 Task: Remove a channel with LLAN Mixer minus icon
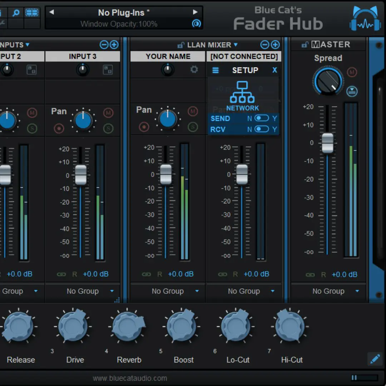[x=264, y=45]
